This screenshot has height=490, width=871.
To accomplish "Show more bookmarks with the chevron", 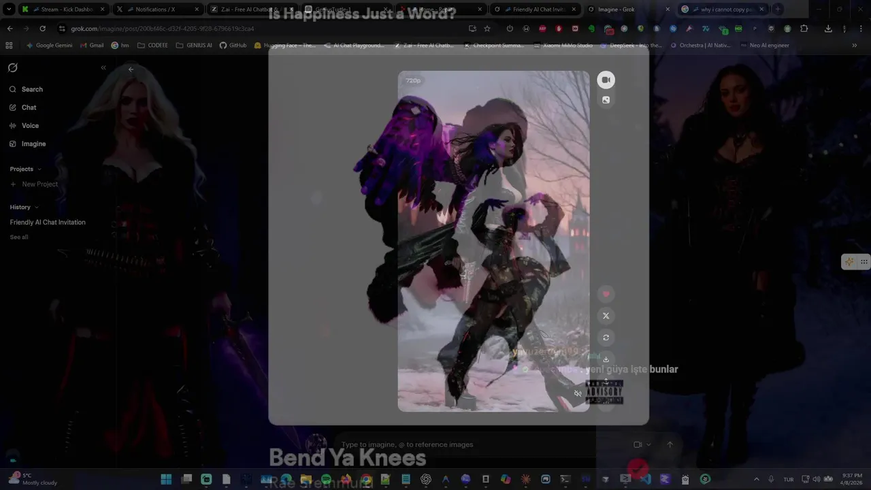I will [854, 46].
